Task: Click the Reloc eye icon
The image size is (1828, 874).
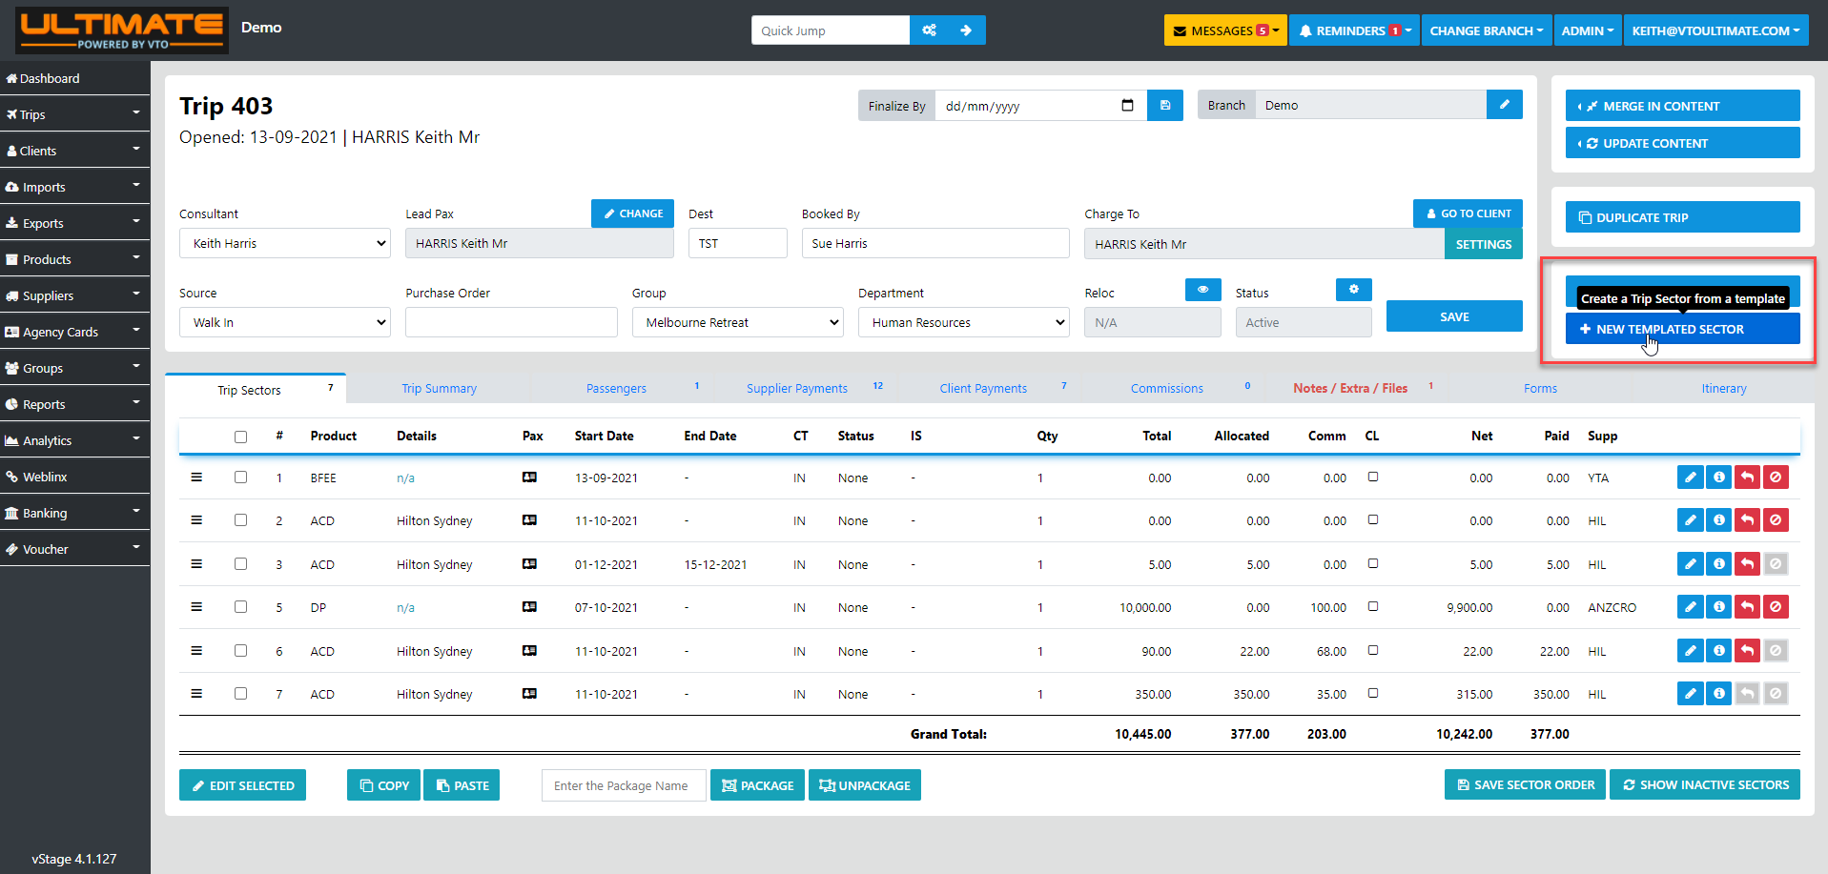Action: point(1202,290)
